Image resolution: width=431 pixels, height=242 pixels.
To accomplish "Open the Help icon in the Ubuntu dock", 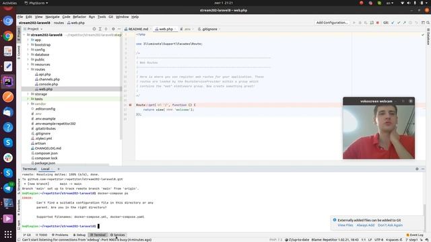I will [8, 127].
